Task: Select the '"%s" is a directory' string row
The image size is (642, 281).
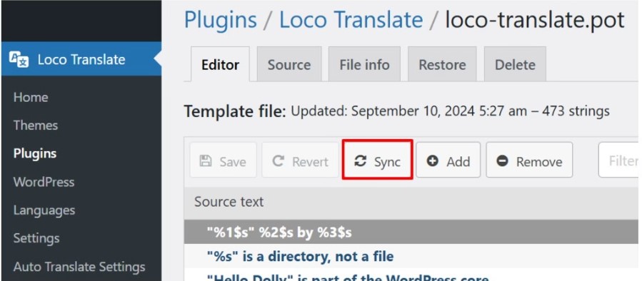Action: point(413,257)
